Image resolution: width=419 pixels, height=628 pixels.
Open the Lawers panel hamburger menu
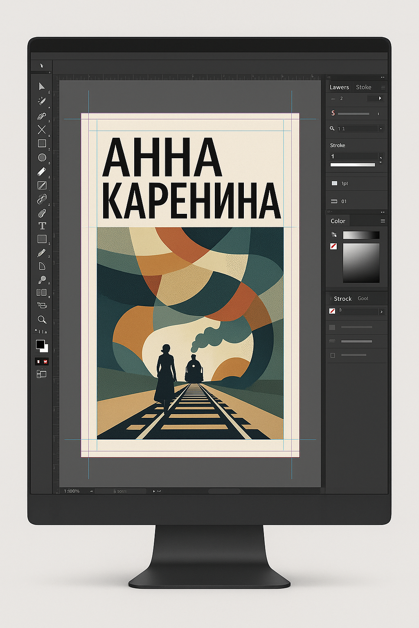383,87
